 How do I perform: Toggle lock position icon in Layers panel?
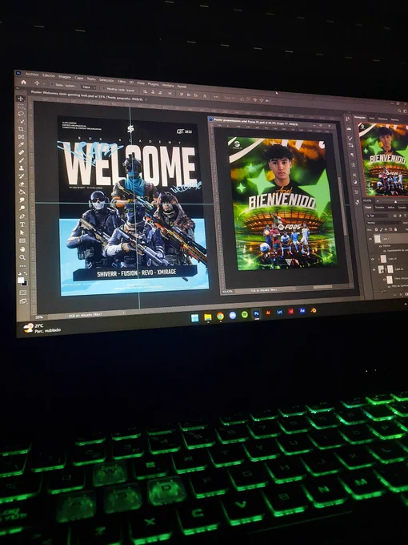coord(386,229)
